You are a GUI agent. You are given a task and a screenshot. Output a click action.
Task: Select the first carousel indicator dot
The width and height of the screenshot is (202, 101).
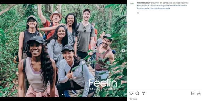point(62,95)
